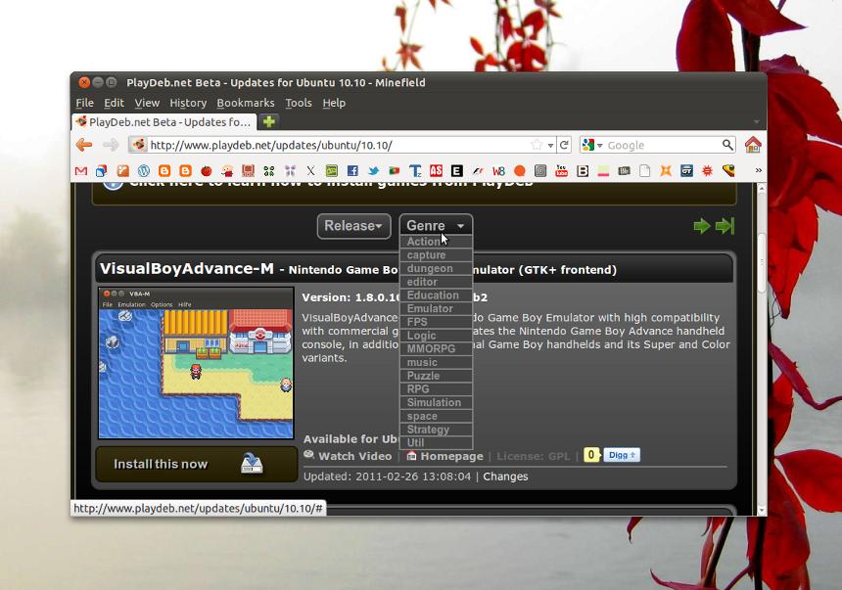The width and height of the screenshot is (842, 590).
Task: Bookmark this page with the star icon
Action: 536,145
